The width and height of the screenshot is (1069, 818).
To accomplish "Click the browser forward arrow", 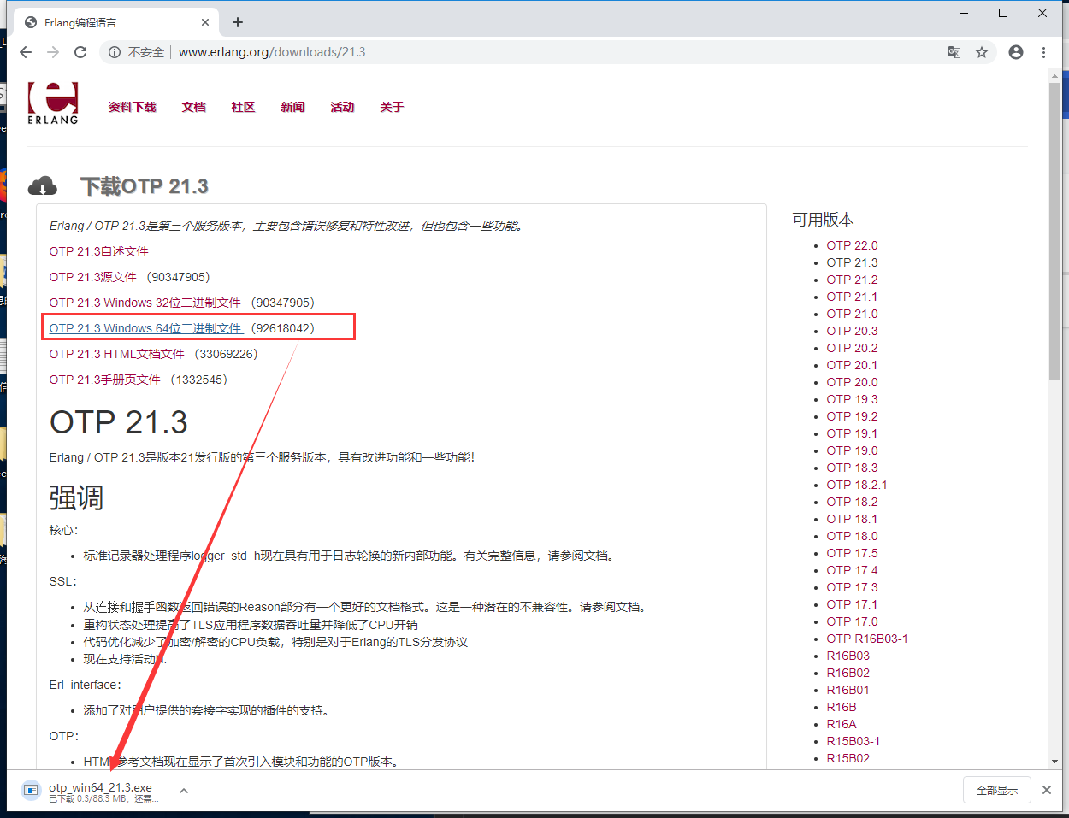I will click(53, 52).
